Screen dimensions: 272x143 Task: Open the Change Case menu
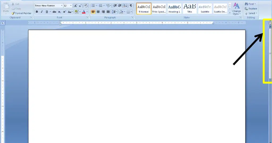pos(70,12)
